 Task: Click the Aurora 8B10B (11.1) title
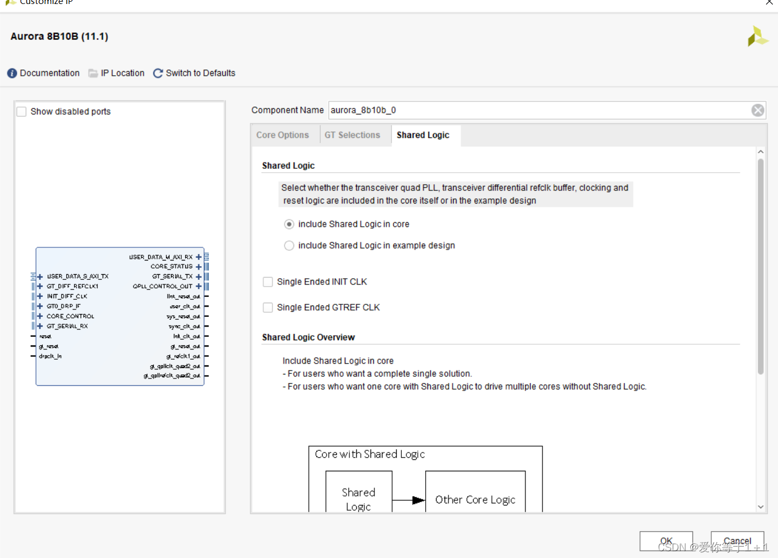point(59,36)
